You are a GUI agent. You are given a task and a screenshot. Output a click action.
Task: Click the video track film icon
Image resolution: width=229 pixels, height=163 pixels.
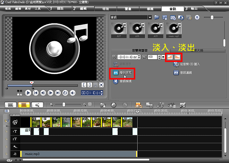click(x=15, y=122)
